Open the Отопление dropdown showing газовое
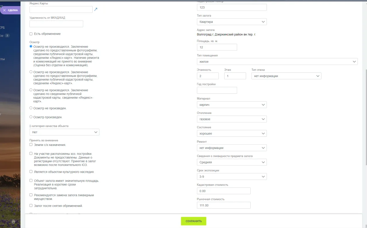 [x=232, y=119]
